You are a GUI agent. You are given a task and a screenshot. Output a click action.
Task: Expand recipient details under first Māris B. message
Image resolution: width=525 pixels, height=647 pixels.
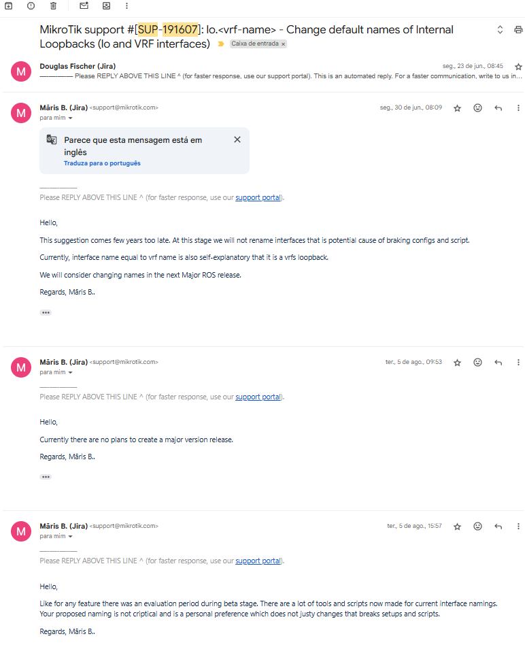[70, 118]
